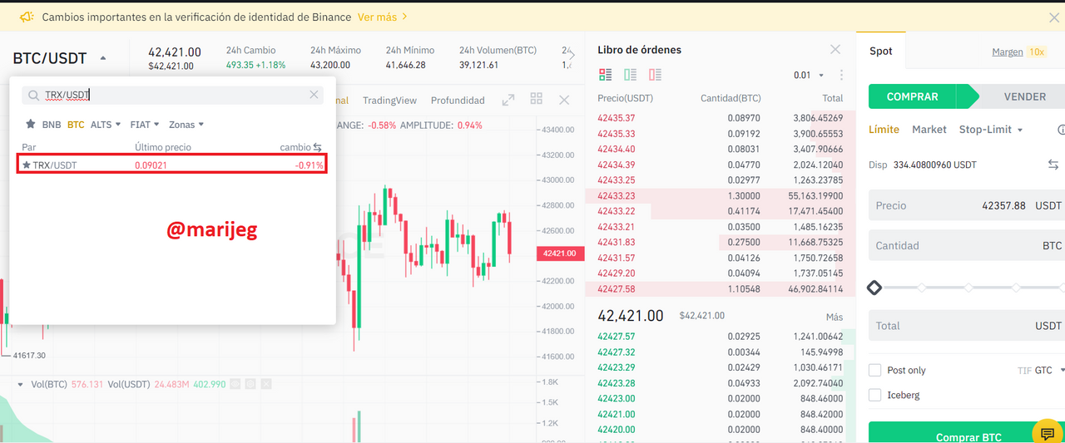Click sell order at price 42427.58
1065x443 pixels.
pyautogui.click(x=721, y=289)
